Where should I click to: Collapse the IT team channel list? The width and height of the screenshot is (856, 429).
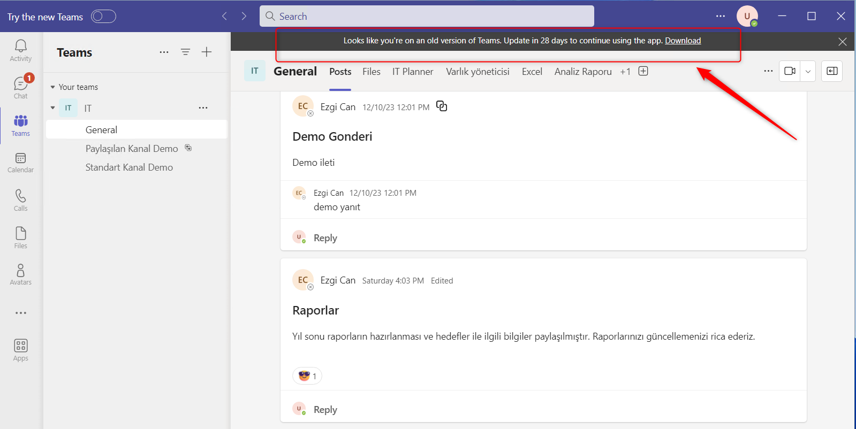(x=52, y=108)
